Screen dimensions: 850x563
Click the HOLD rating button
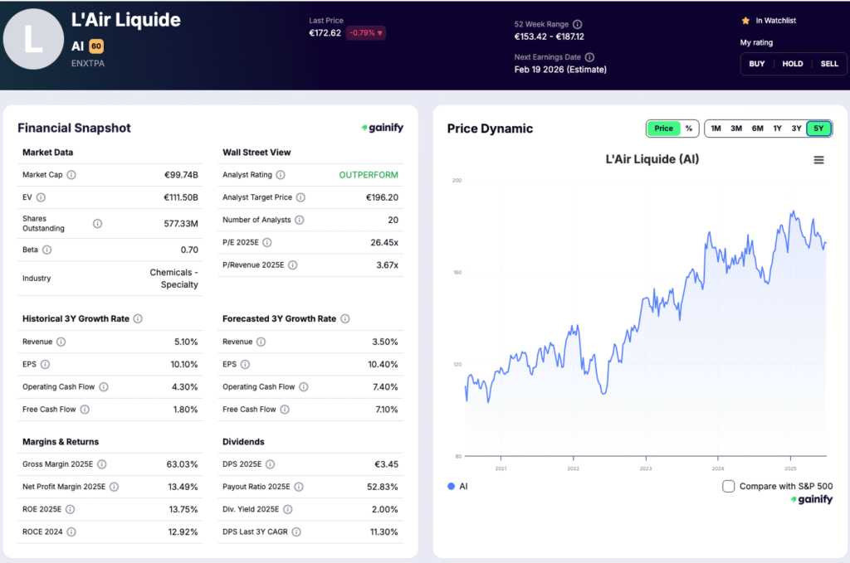[792, 63]
